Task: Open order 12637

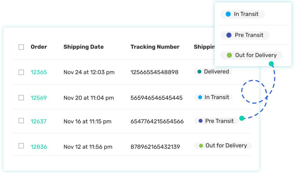Action: [39, 121]
